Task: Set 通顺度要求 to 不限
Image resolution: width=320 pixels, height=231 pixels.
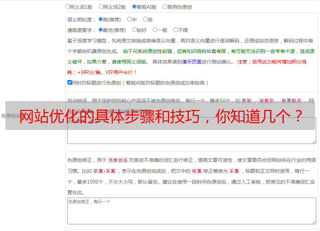Action: click(x=176, y=30)
